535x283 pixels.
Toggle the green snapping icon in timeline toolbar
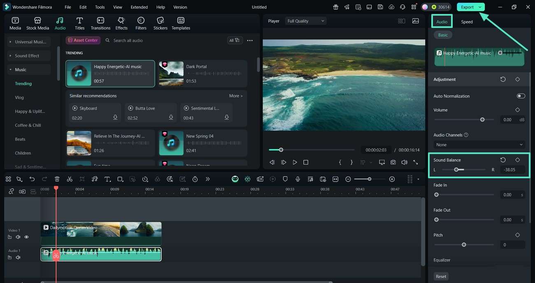[247, 179]
